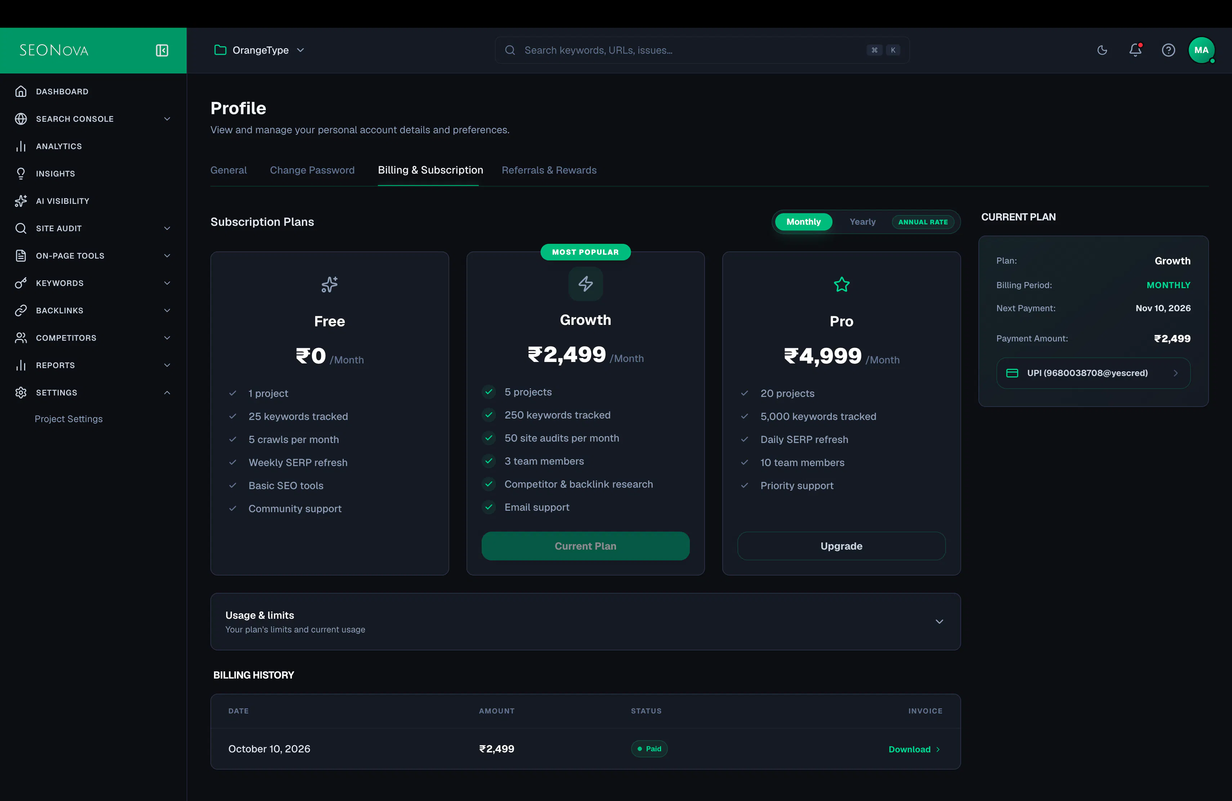Screen dimensions: 1232x801
Task: Expand the Reports menu
Action: (x=93, y=365)
